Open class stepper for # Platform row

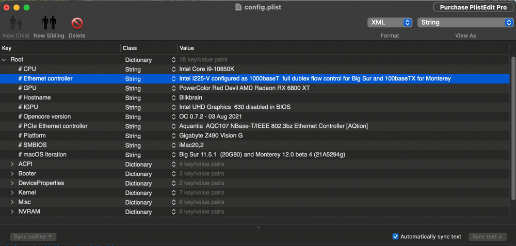(174, 136)
